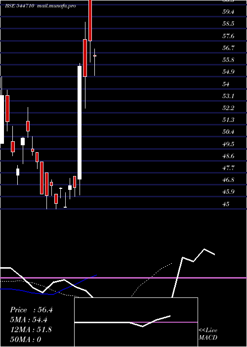Click the 49.5 price axis label
247x347 pixels.
pyautogui.click(x=228, y=144)
